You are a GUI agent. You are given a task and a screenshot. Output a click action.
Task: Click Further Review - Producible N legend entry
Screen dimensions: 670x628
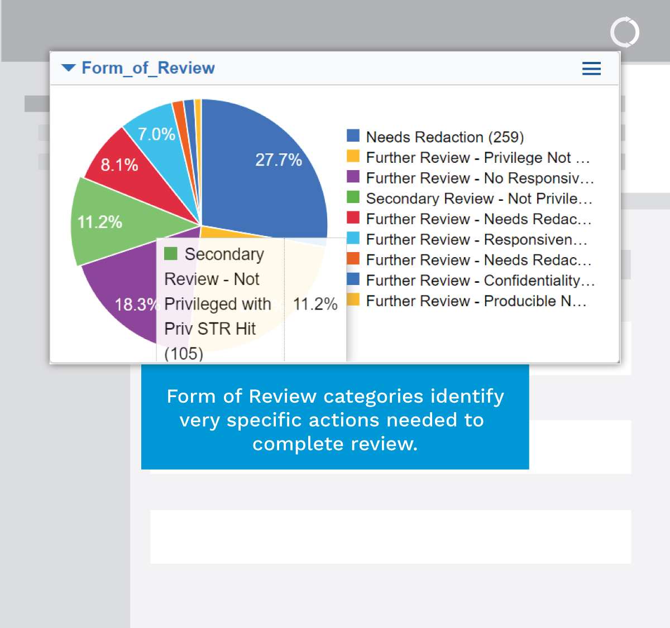(476, 301)
